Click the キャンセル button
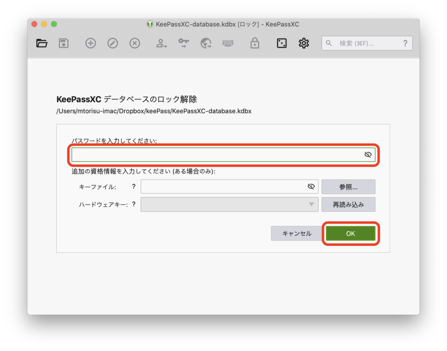The height and width of the screenshot is (351, 447). pyautogui.click(x=297, y=233)
